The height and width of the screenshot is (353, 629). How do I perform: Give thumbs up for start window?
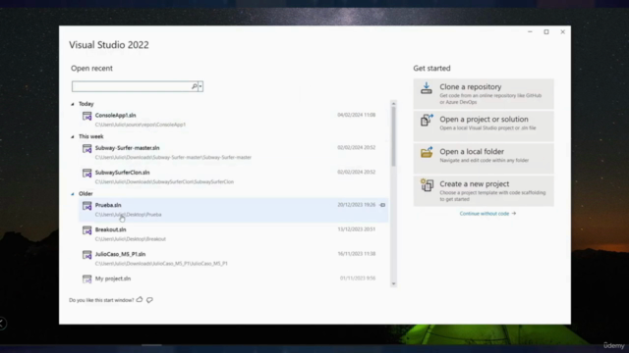coord(140,299)
